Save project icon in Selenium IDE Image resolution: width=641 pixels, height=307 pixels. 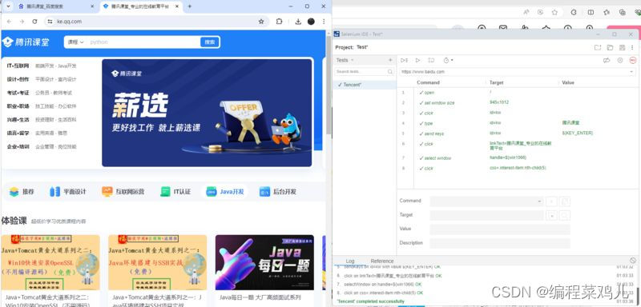click(622, 47)
